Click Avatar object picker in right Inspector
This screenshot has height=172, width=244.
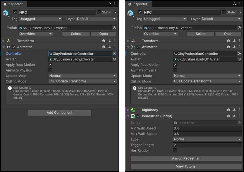tap(239, 59)
